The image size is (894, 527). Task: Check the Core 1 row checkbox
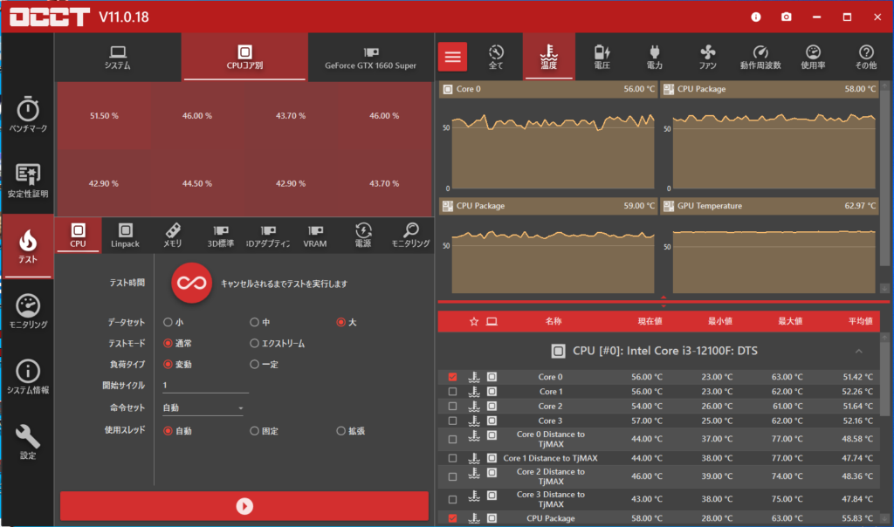[x=453, y=392]
